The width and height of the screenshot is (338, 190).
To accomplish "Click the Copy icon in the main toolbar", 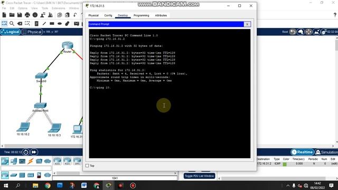I will 60,15.
